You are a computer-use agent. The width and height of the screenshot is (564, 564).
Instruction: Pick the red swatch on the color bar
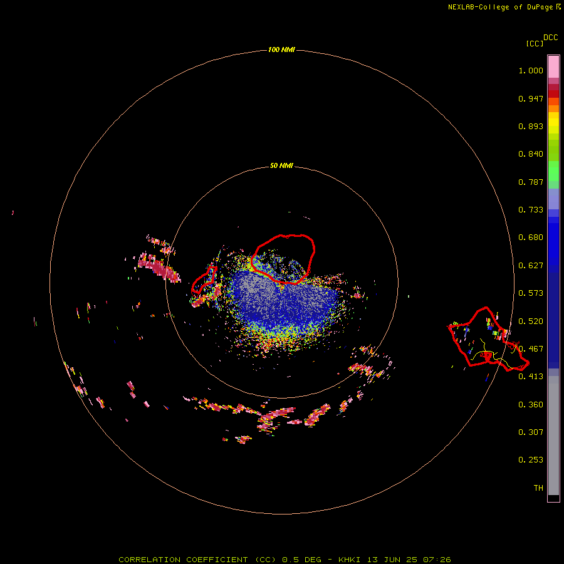click(x=553, y=94)
